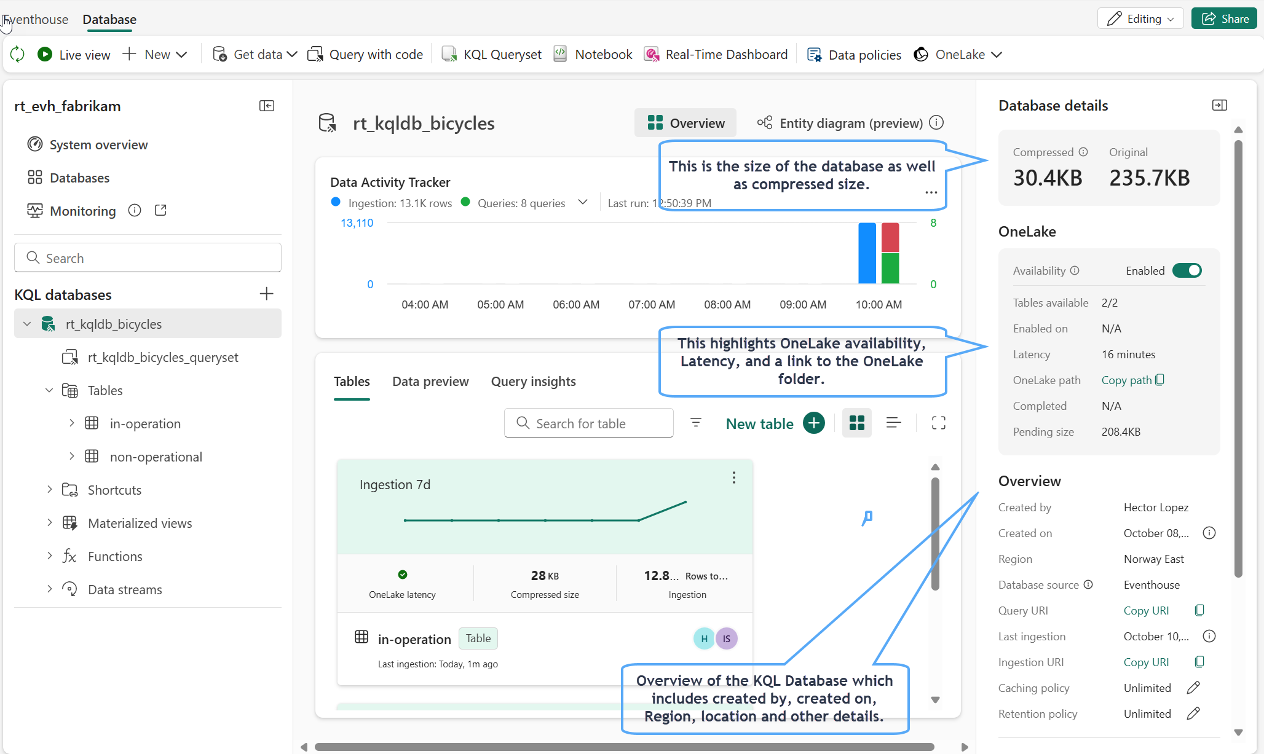Click the refresh icon in the toolbar
Image resolution: width=1264 pixels, height=754 pixels.
[17, 55]
